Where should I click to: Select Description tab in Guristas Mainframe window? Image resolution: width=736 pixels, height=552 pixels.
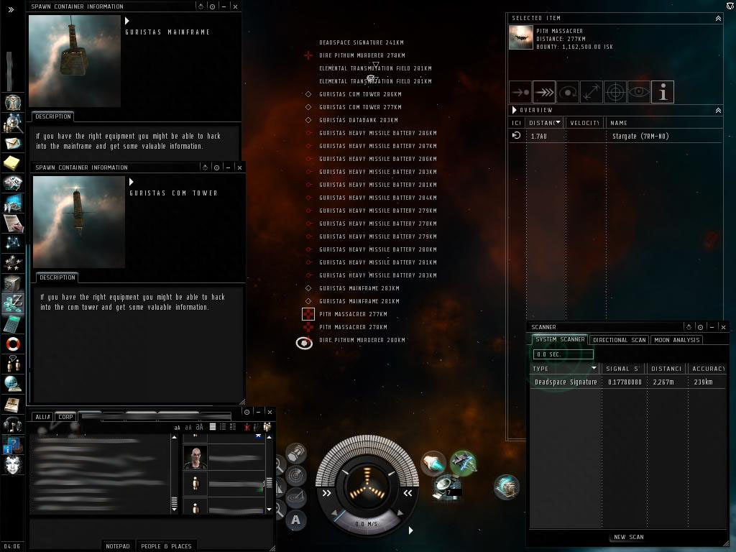pyautogui.click(x=53, y=116)
